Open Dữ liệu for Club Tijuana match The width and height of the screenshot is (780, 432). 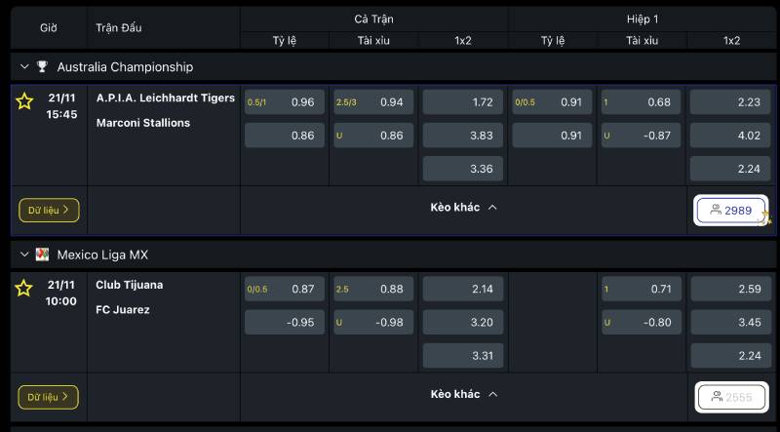(49, 397)
